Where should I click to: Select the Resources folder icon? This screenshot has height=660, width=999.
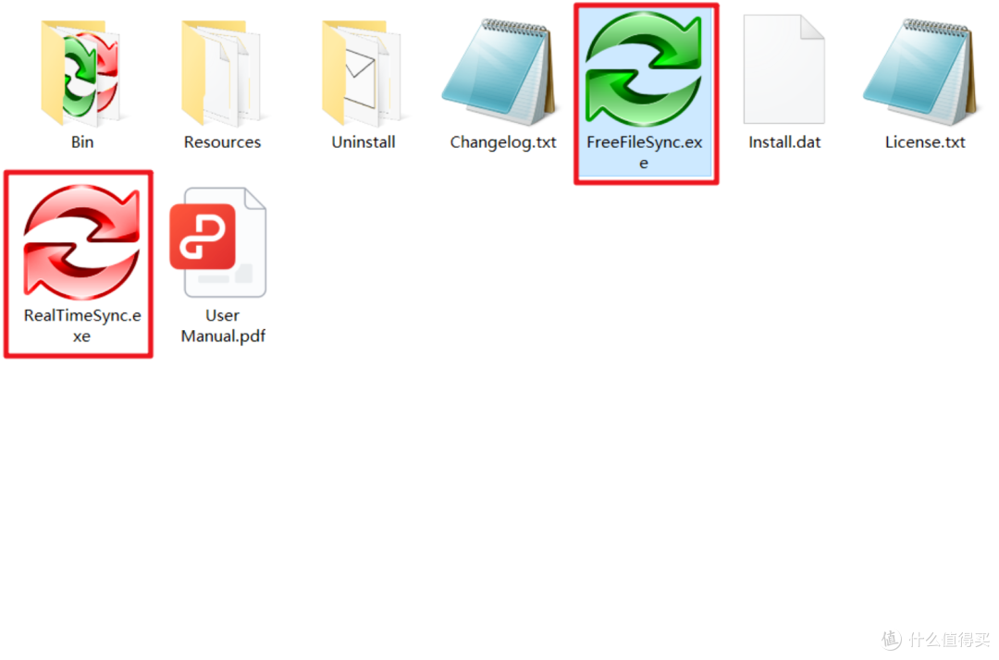click(222, 72)
